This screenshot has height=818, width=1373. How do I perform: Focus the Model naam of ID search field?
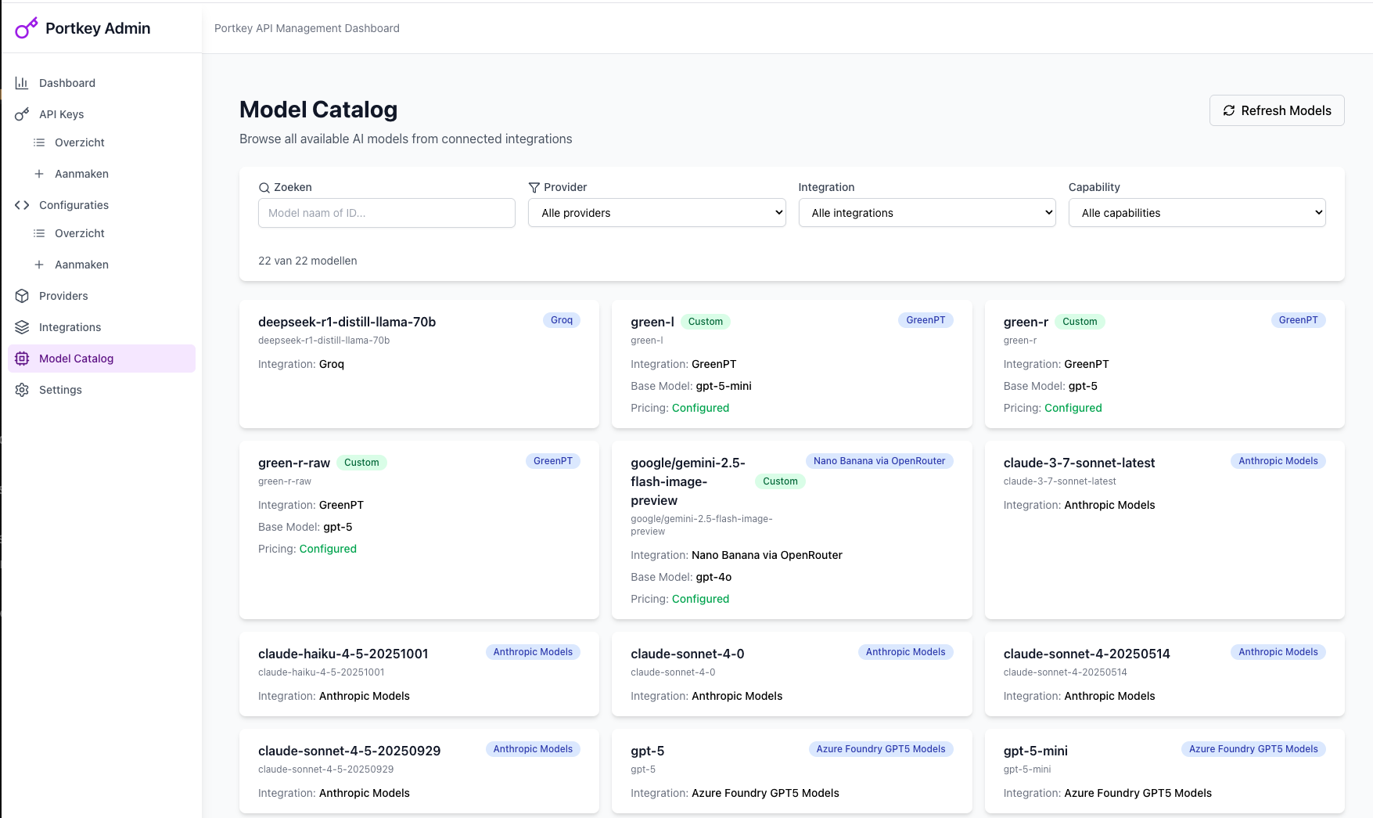(x=386, y=213)
